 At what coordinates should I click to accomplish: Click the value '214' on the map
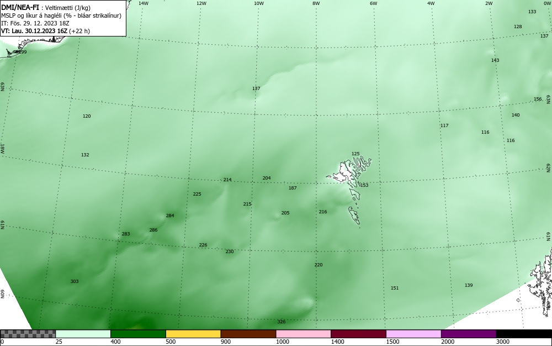pyautogui.click(x=227, y=180)
